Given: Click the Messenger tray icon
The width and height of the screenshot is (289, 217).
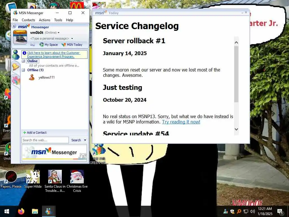Looking at the screenshot, I should (225, 211).
